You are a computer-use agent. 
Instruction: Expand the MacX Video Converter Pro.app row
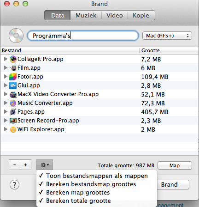pyautogui.click(x=6, y=94)
